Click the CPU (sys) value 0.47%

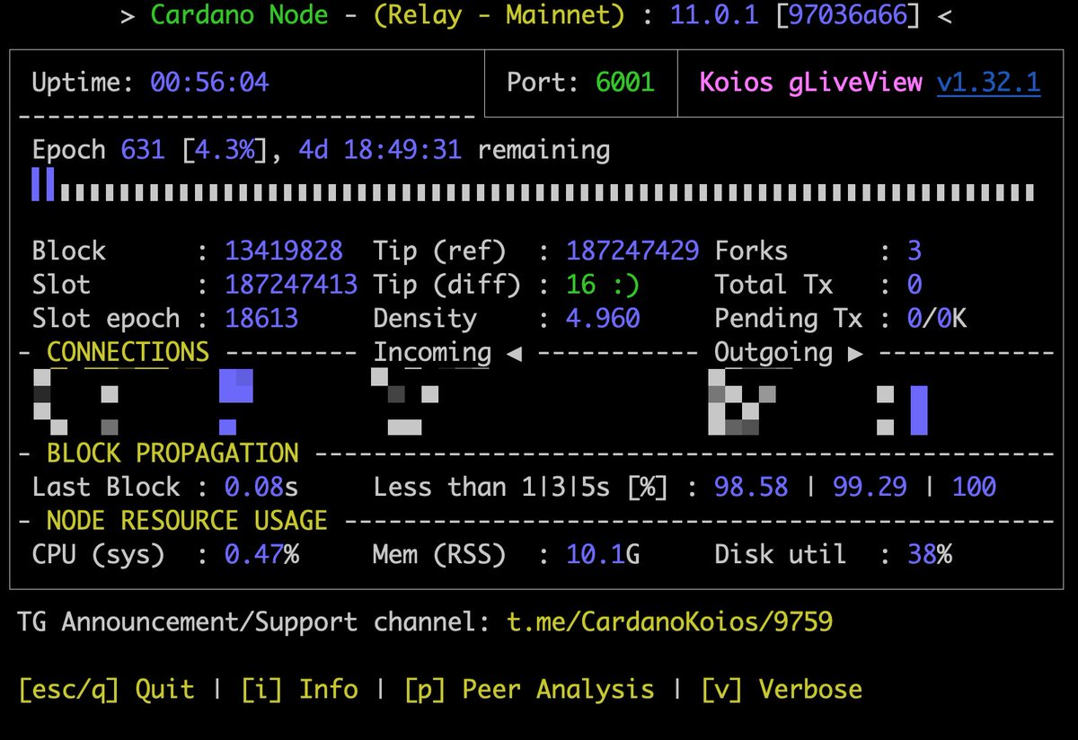[261, 554]
